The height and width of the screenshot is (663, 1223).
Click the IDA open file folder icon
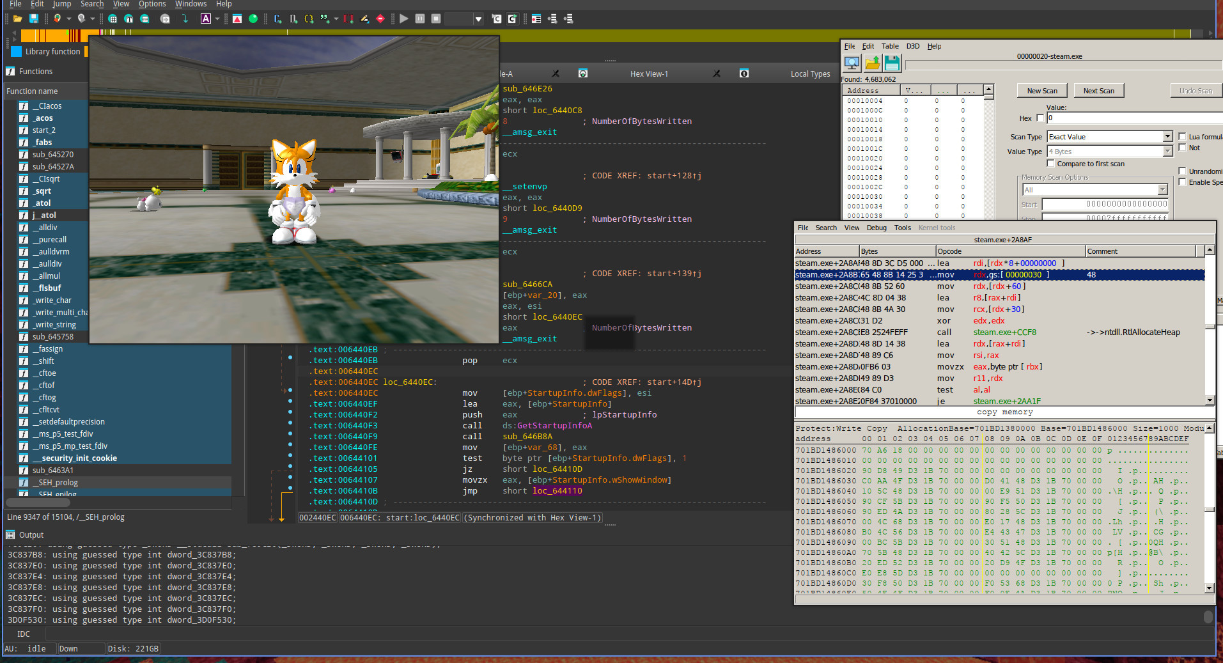pos(18,19)
